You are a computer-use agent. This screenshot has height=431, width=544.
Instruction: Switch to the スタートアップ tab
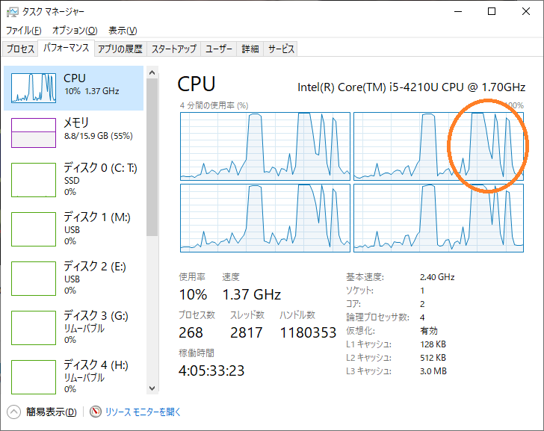click(x=174, y=49)
